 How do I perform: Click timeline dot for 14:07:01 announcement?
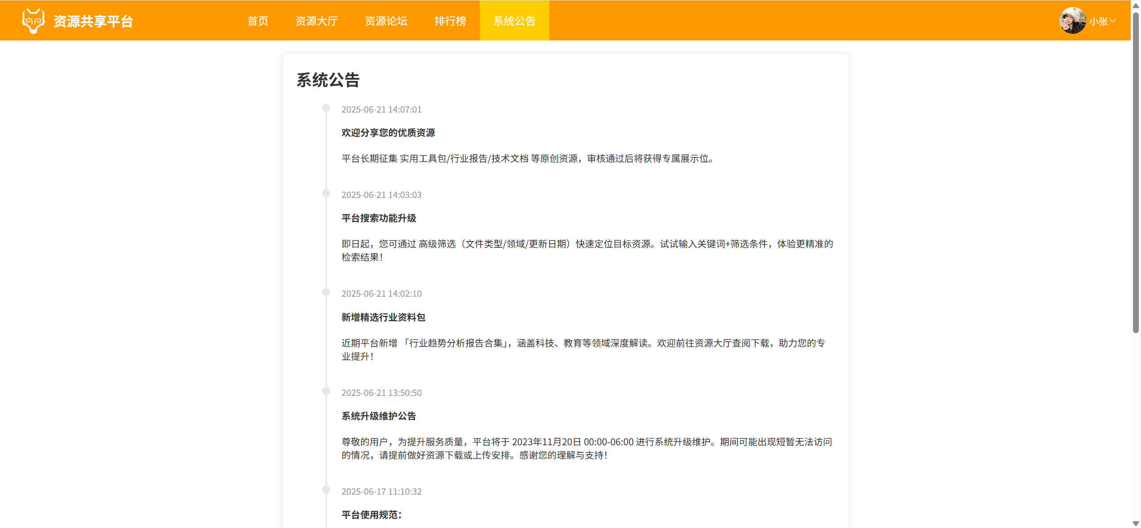[x=326, y=108]
